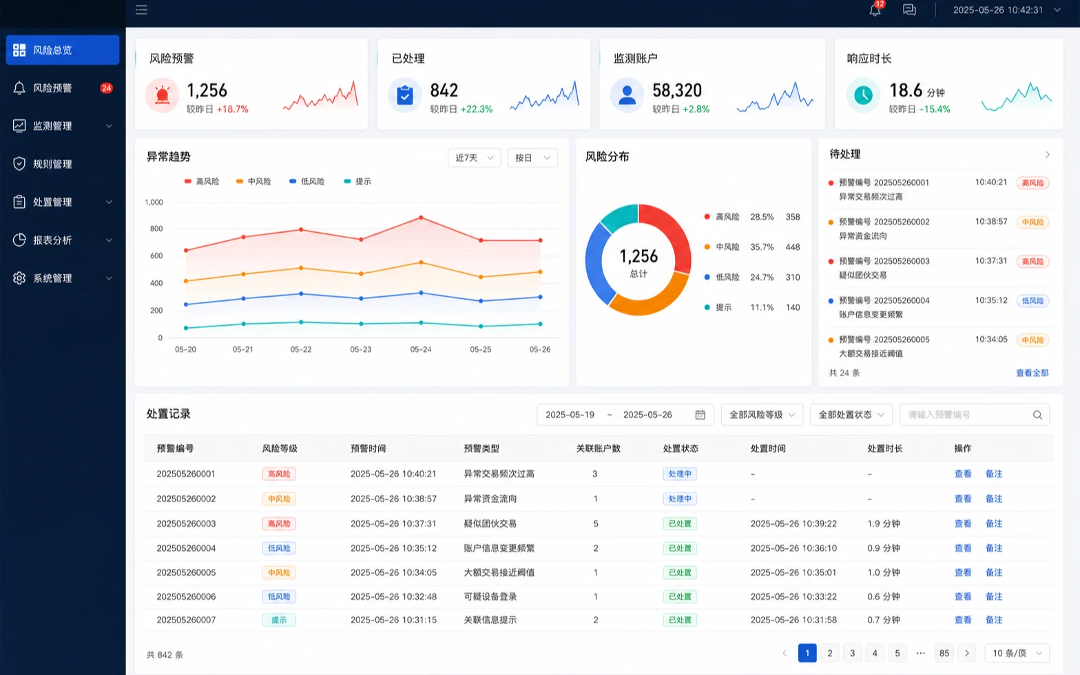Click the 监测管理 chart icon in sidebar
The width and height of the screenshot is (1080, 675).
tap(19, 126)
